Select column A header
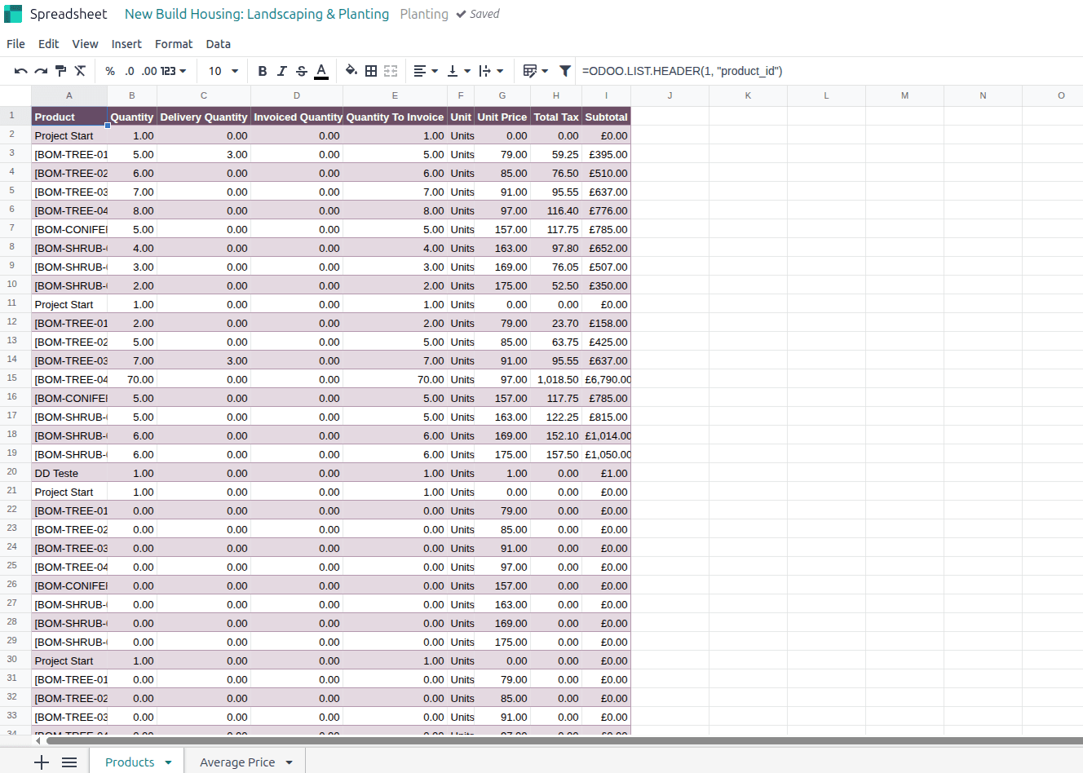 (69, 95)
